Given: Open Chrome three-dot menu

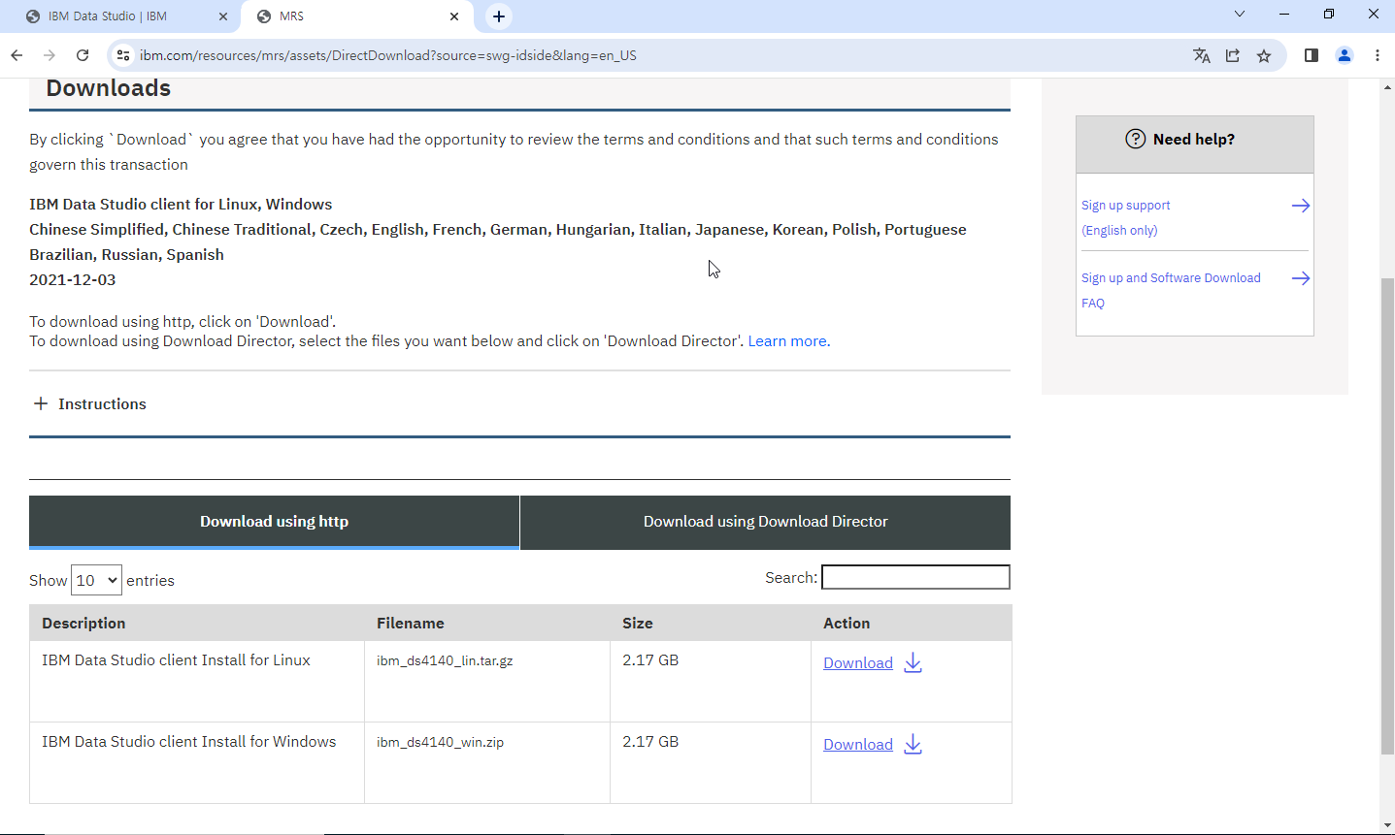Looking at the screenshot, I should [1378, 55].
